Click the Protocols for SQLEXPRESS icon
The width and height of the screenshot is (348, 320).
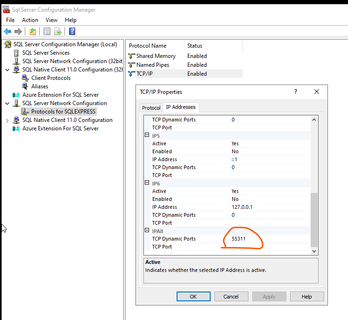[x=25, y=112]
